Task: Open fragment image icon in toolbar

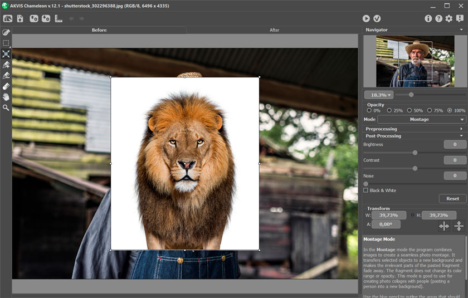Action: 20,18
